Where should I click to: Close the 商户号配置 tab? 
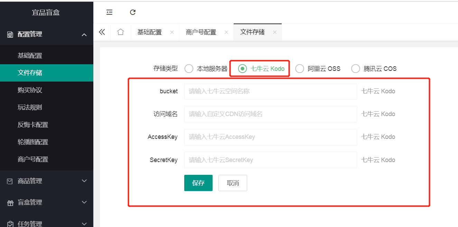(226, 32)
